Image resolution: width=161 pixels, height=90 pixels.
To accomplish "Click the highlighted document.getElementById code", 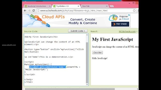I will pyautogui.click(x=48, y=67).
